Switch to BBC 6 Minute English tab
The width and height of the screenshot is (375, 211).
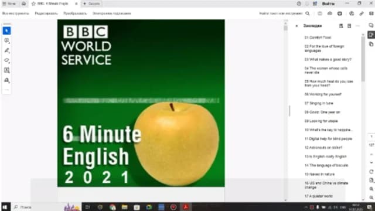pos(53,4)
